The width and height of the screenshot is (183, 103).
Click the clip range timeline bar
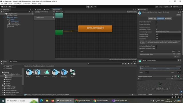point(160,69)
